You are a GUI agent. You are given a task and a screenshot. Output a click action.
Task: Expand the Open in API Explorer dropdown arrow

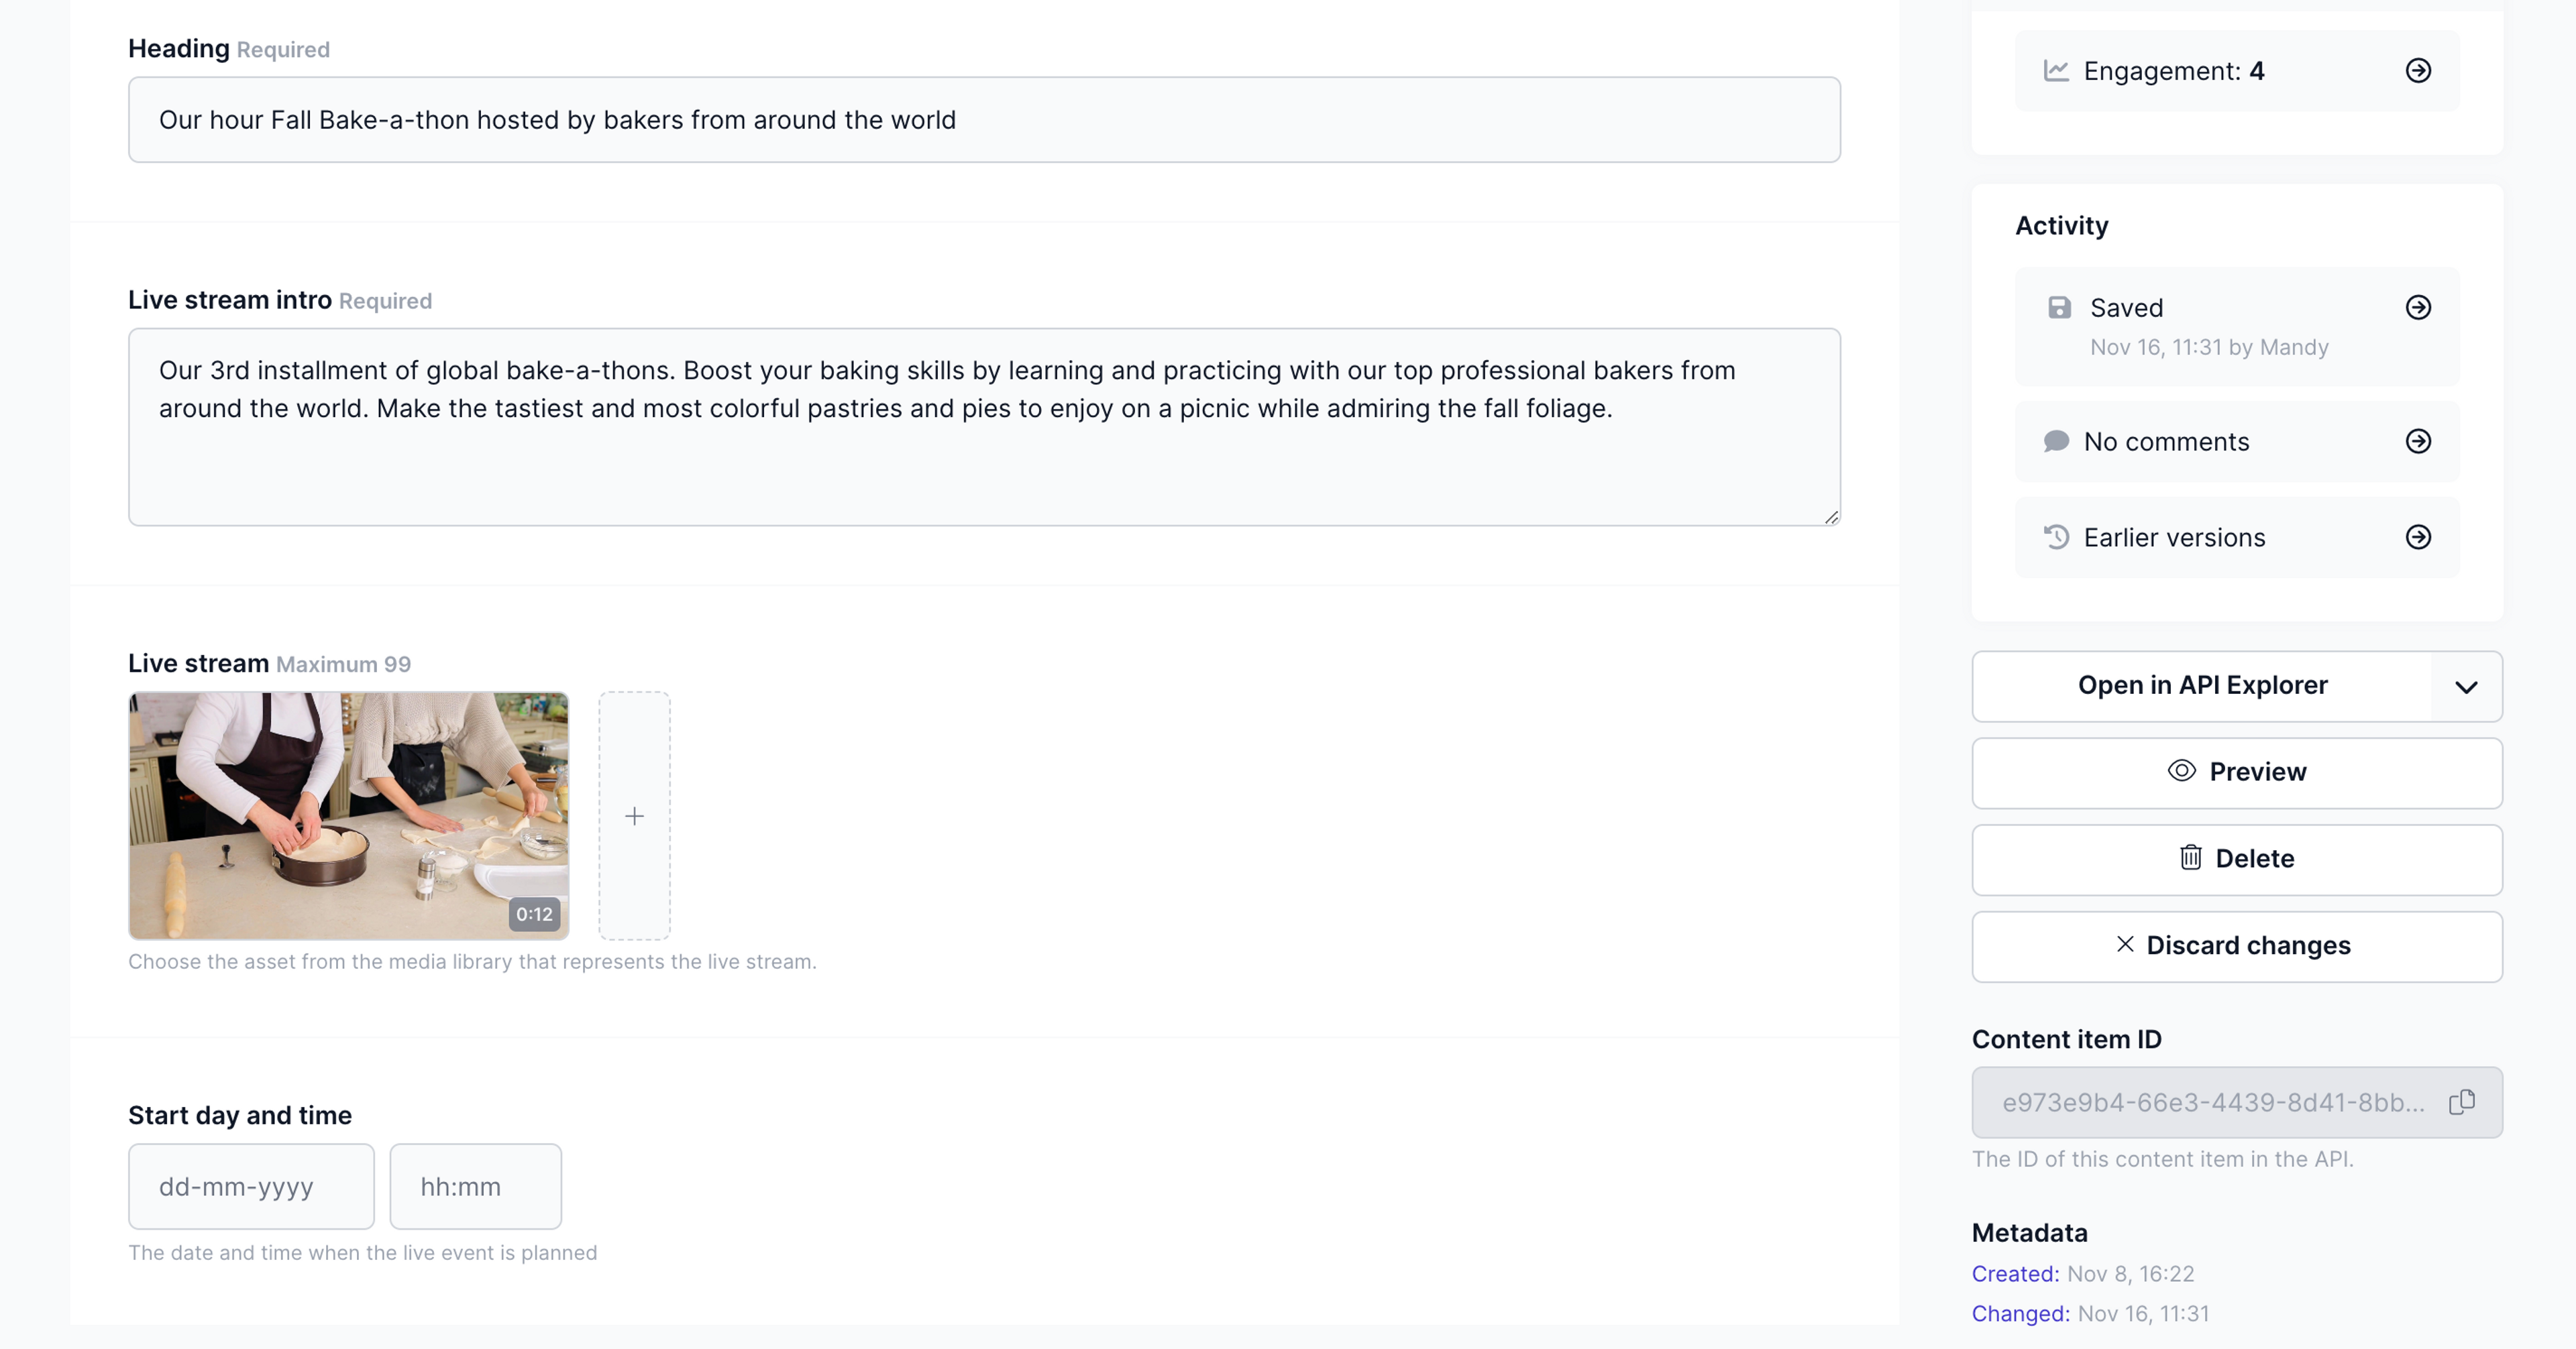2466,687
